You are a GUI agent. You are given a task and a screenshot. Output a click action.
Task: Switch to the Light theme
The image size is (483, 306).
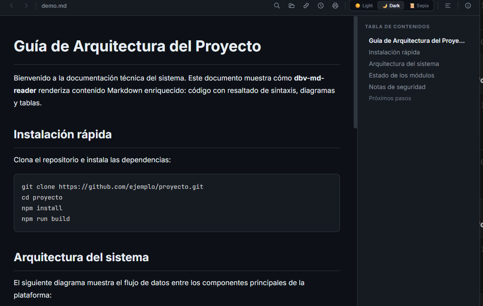click(x=364, y=6)
